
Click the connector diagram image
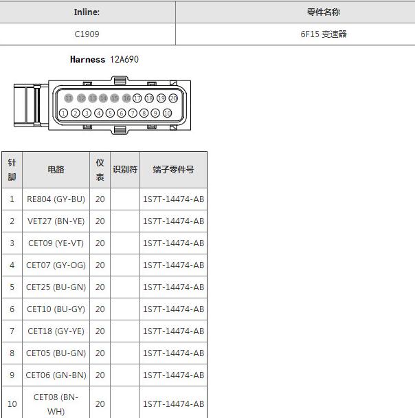(102, 106)
